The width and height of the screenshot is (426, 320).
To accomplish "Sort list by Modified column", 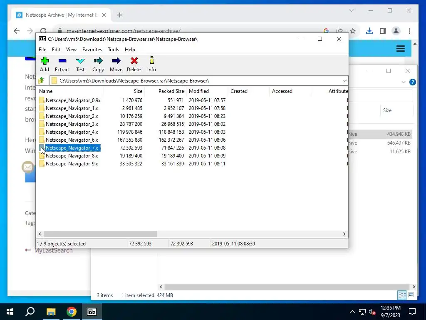I will (x=207, y=91).
